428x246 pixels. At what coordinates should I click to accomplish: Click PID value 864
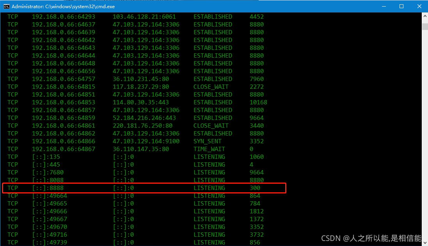[x=255, y=196]
